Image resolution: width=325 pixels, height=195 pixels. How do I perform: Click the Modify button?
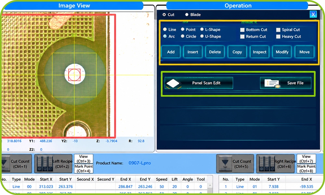282,52
